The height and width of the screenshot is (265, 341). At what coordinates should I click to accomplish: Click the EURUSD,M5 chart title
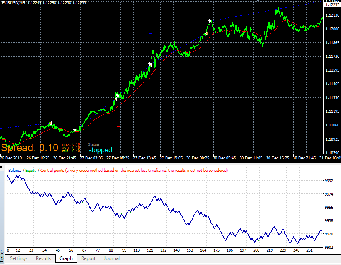coord(13,2)
